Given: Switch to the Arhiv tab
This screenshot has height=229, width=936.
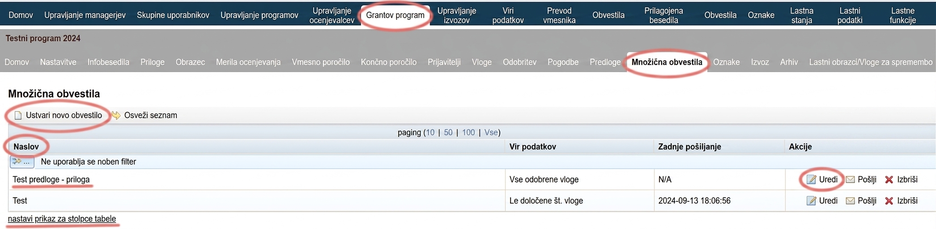Looking at the screenshot, I should (x=789, y=62).
